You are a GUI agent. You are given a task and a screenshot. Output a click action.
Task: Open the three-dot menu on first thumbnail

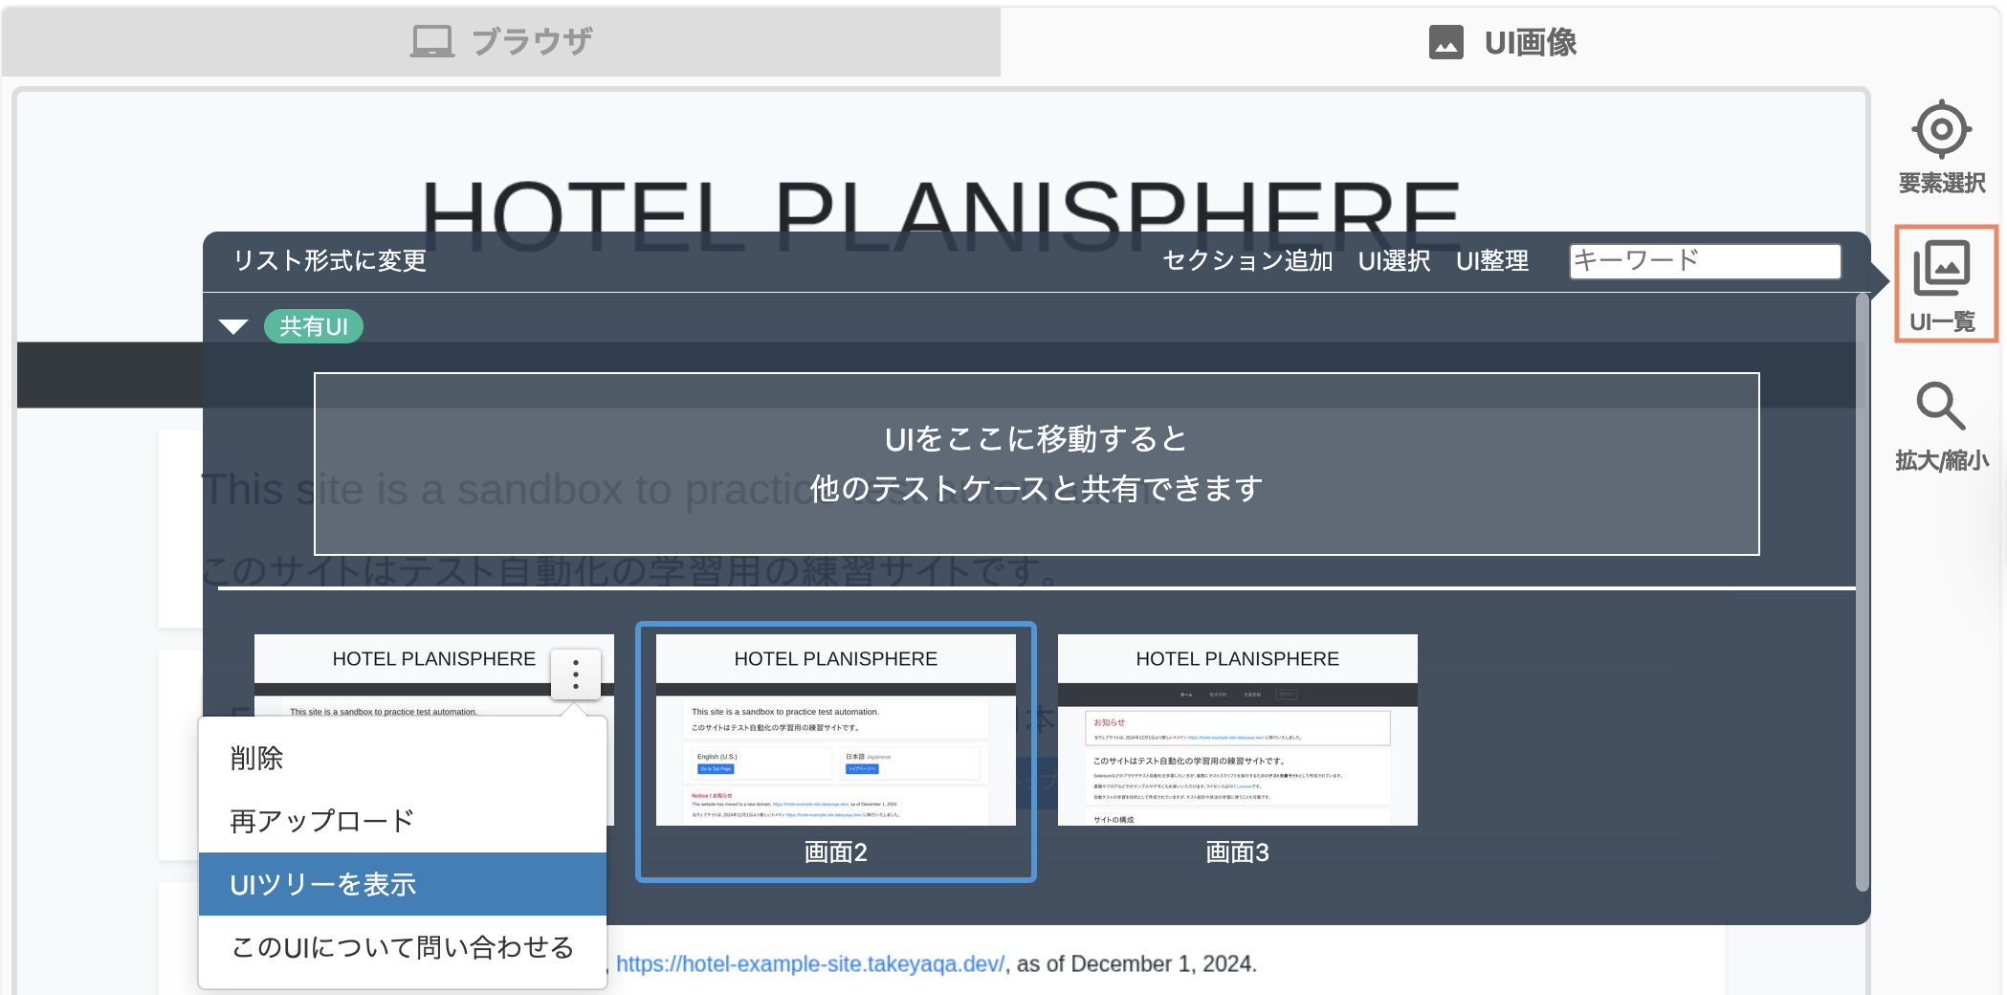tap(576, 674)
